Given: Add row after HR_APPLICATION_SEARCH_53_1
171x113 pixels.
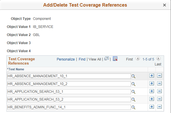Looking at the screenshot, I should [x=152, y=91].
